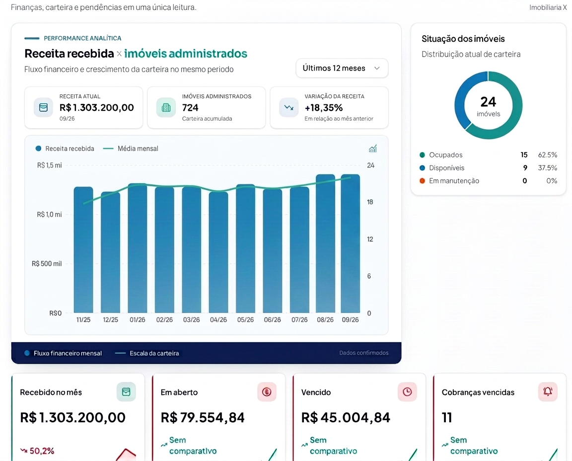
Task: Click the Em manutenção orange dot swatch
Action: click(x=423, y=181)
